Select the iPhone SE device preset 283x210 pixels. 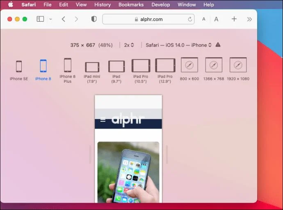coord(19,70)
